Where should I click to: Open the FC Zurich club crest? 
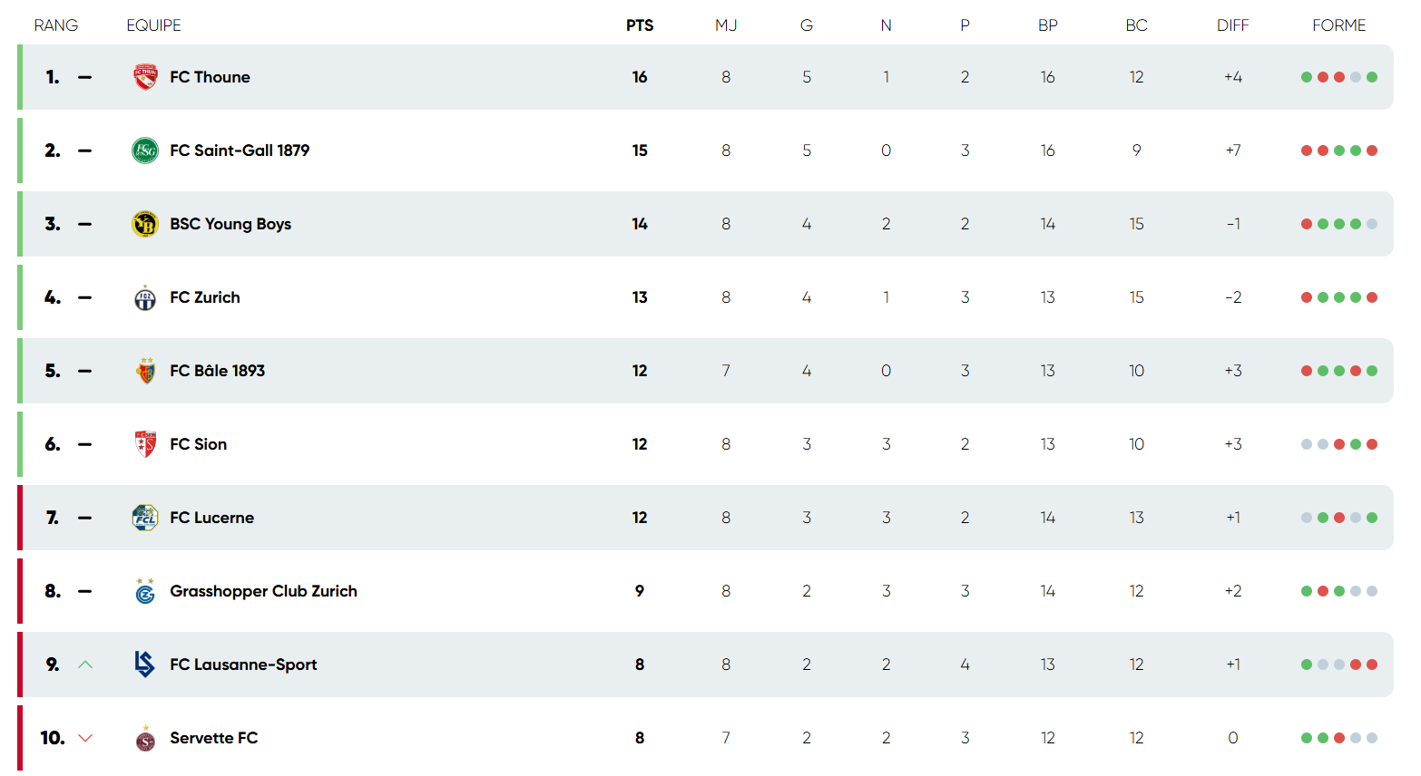143,296
